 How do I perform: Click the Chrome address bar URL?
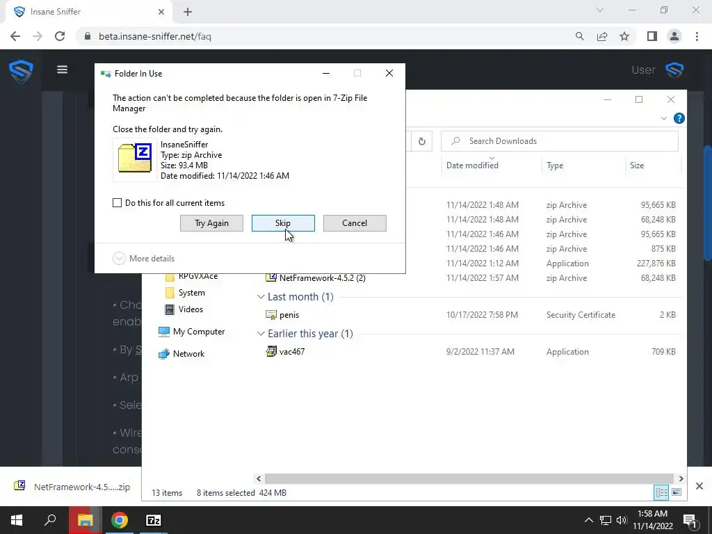tap(155, 36)
